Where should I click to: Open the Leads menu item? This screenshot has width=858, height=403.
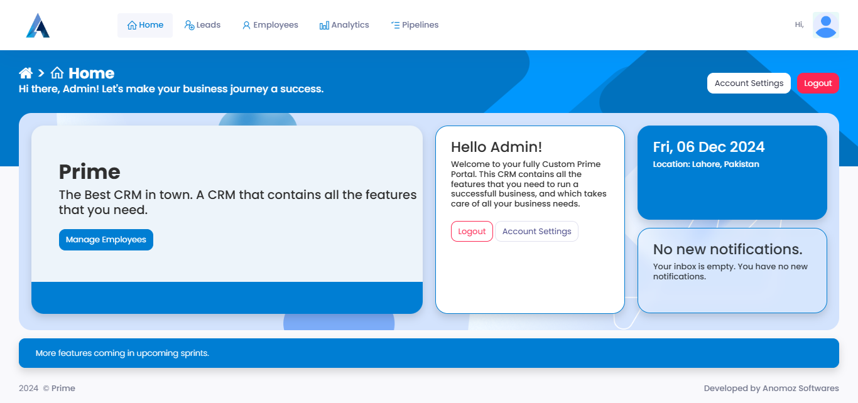(208, 25)
